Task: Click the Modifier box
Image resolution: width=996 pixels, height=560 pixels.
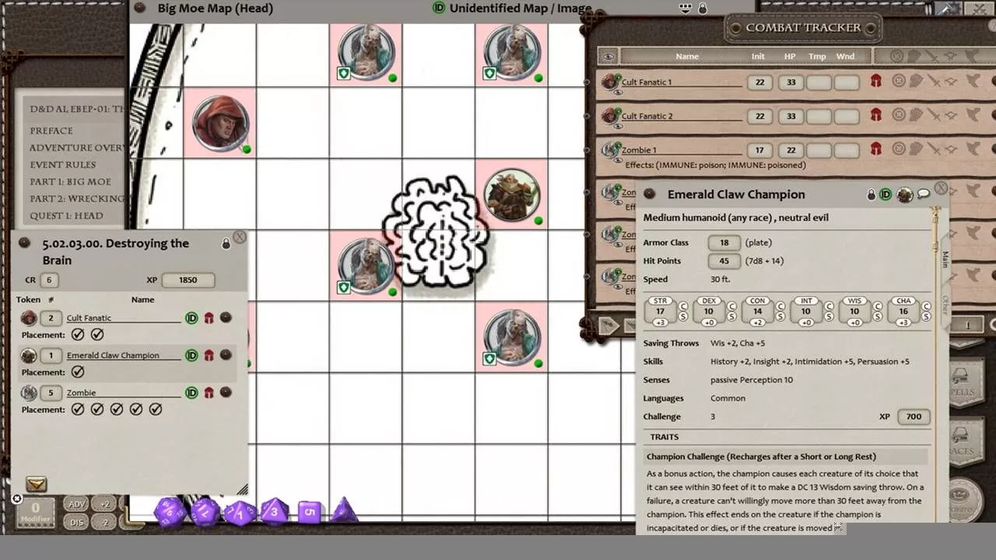Action: click(35, 513)
